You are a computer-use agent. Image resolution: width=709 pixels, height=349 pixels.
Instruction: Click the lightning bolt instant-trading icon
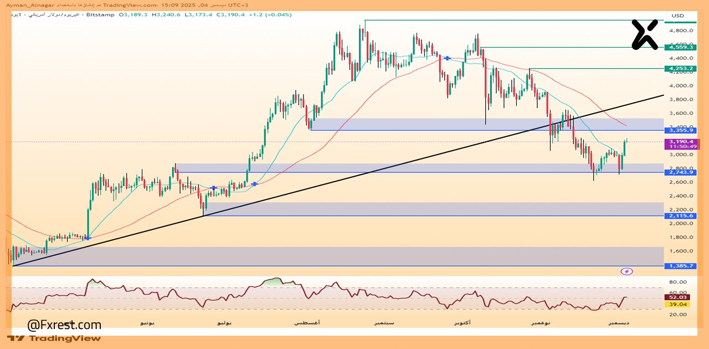628,270
